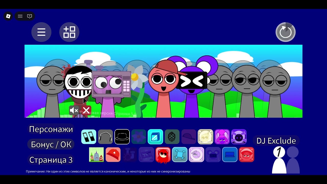Pick the dimmed blue flower icon
The height and width of the screenshot is (184, 327).
139,137
